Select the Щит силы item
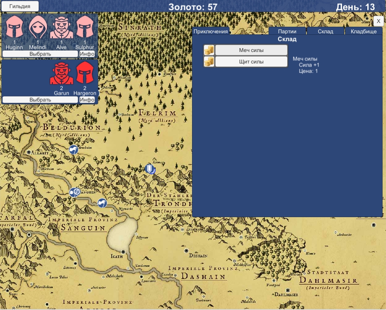386x310 pixels. [x=251, y=62]
